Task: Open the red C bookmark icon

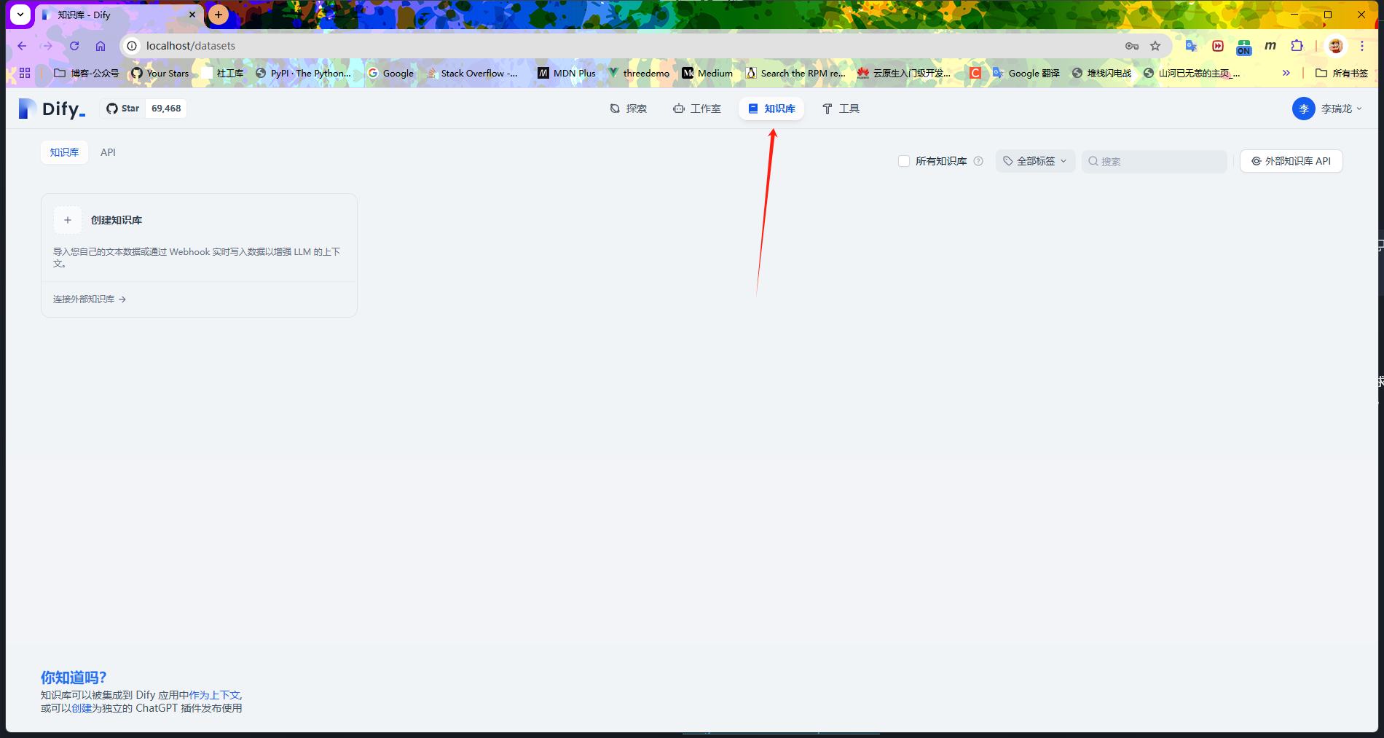Action: coord(975,73)
